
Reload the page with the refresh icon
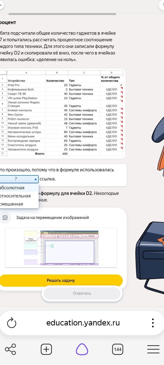click(12, 323)
